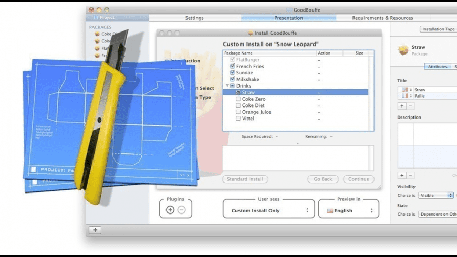457x257 pixels.
Task: Enable the Coke Zero checkbox
Action: (238, 99)
